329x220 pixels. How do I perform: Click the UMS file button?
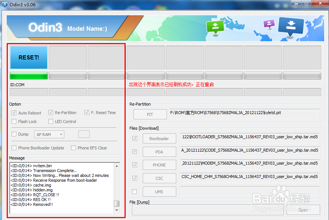point(159,192)
